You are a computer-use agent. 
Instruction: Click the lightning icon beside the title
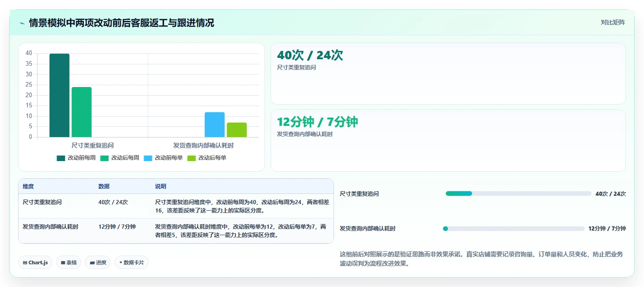[22, 23]
